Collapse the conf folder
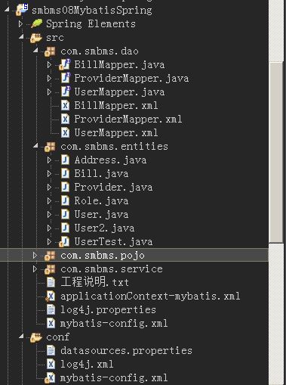This screenshot has width=286, height=385. [x=21, y=337]
